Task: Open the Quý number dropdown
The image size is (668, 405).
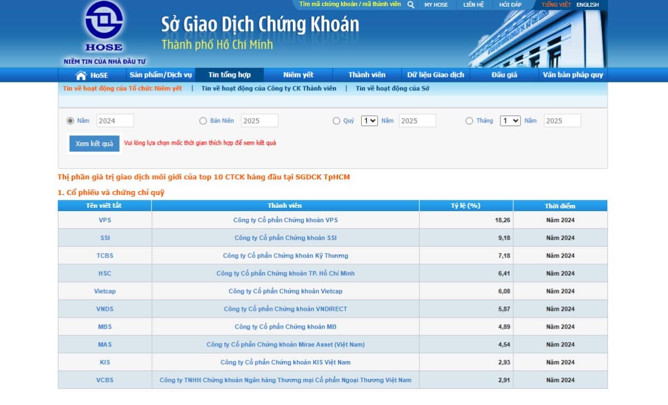Action: point(370,121)
